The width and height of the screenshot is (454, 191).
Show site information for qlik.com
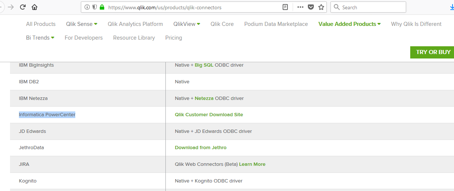tap(87, 7)
